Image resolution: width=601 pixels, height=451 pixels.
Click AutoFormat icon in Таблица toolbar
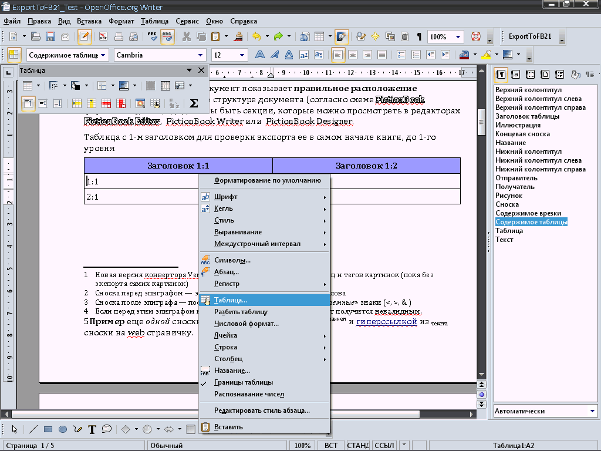point(140,103)
